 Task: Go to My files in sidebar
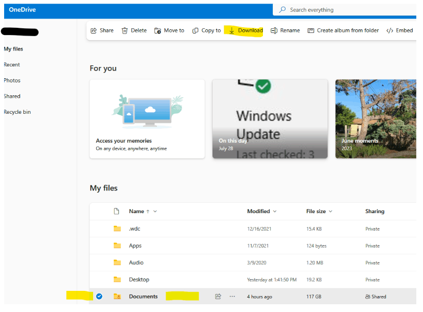tap(13, 49)
